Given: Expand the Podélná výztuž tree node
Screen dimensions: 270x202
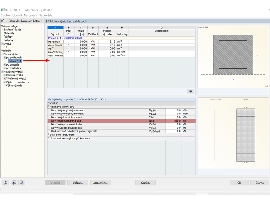Looking at the screenshot, I should pos(5,75).
